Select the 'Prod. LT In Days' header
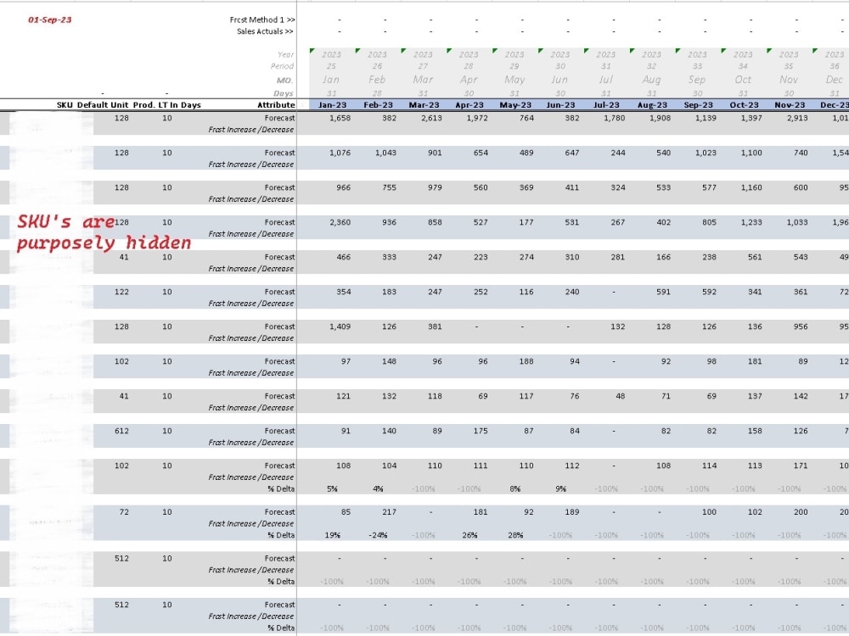849x636 pixels. (166, 105)
